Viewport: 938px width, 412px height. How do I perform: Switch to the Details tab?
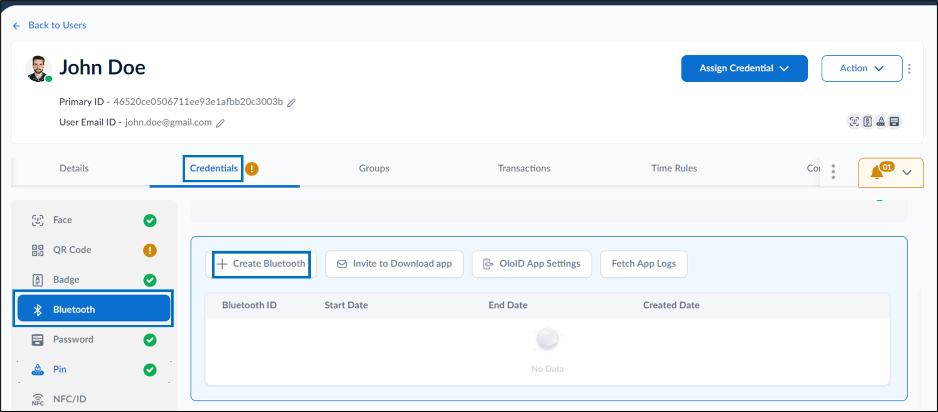pyautogui.click(x=74, y=168)
